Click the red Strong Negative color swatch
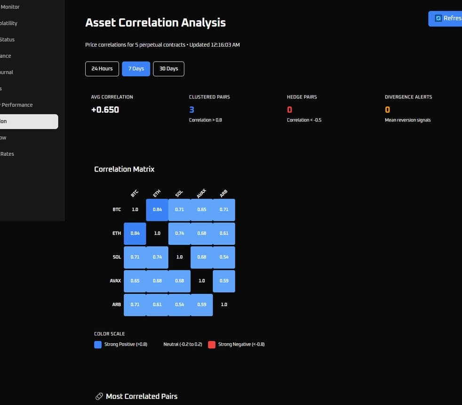 (x=212, y=345)
